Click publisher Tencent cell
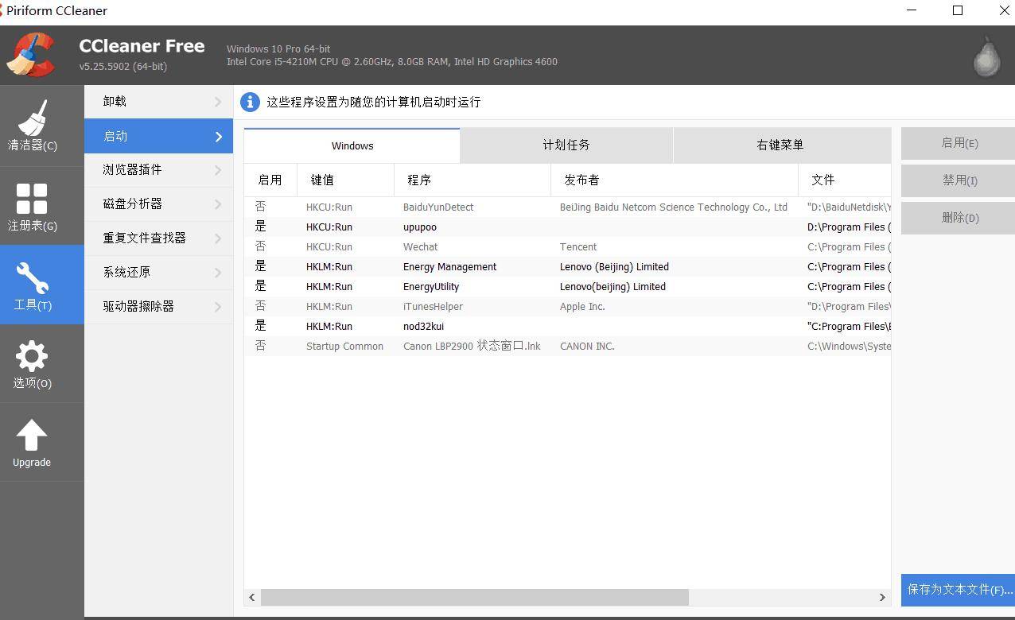Screen dimensions: 1015x620 (577, 247)
